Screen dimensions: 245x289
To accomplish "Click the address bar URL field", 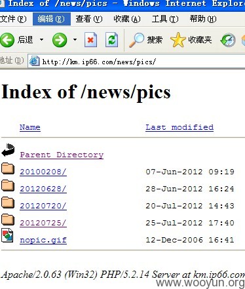I will 137,62.
